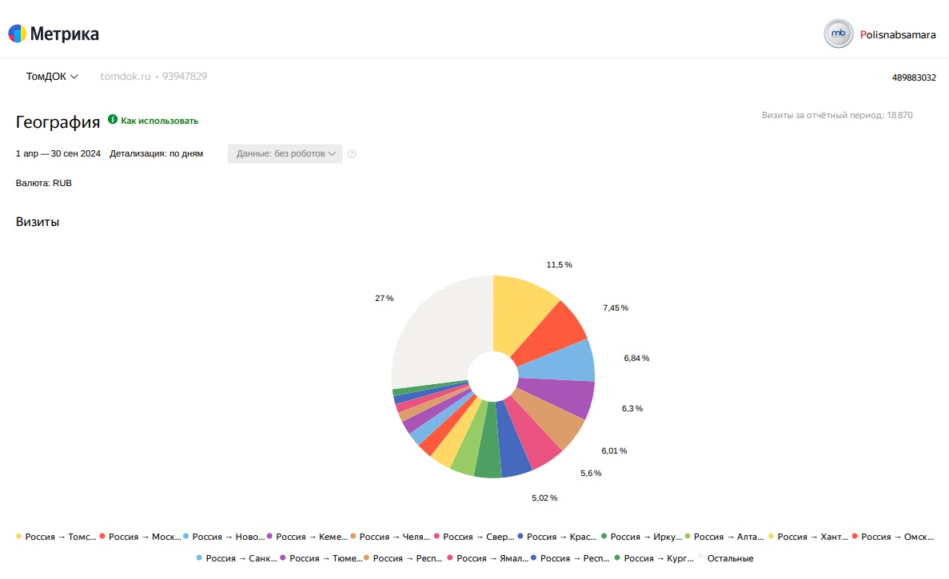This screenshot has width=949, height=579.
Task: Toggle the 'Россия → Моск...' legend entry
Action: (x=141, y=537)
